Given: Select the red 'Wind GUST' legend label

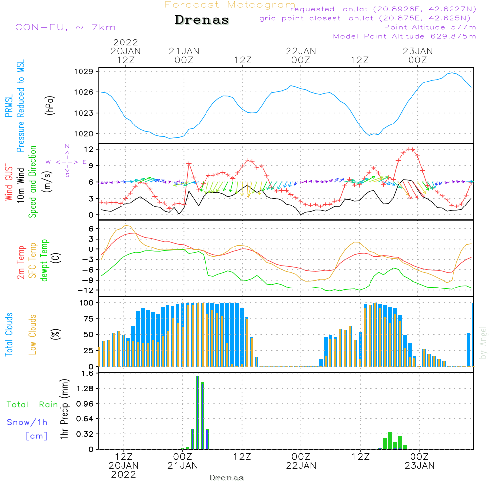Looking at the screenshot, I should (9, 182).
